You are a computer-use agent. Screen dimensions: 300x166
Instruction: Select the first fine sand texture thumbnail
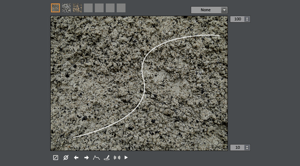(x=55, y=8)
